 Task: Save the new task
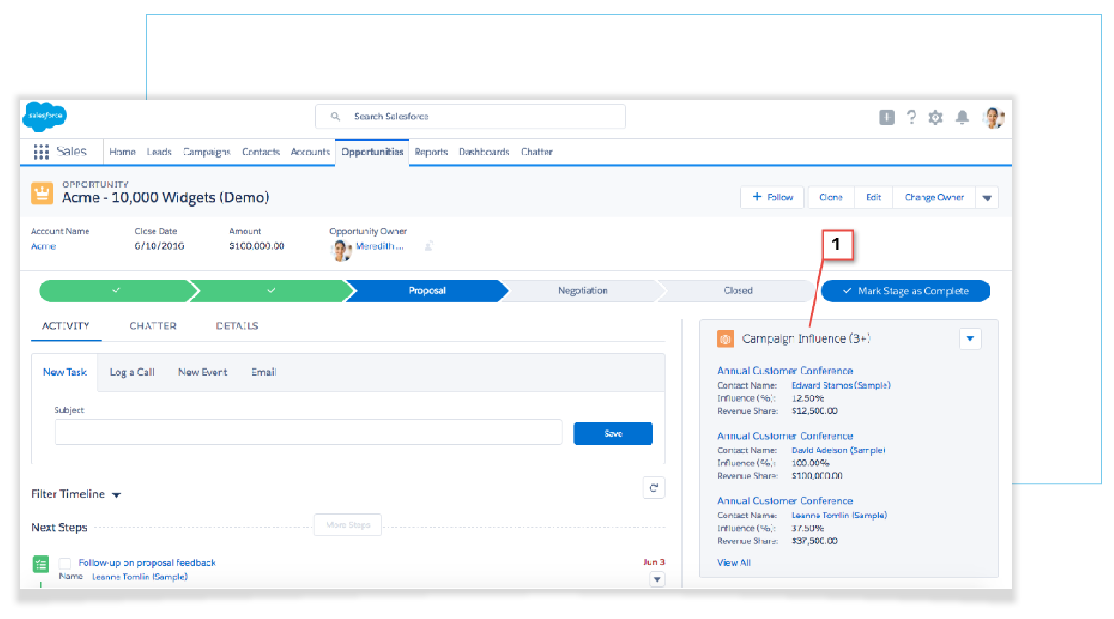(613, 434)
